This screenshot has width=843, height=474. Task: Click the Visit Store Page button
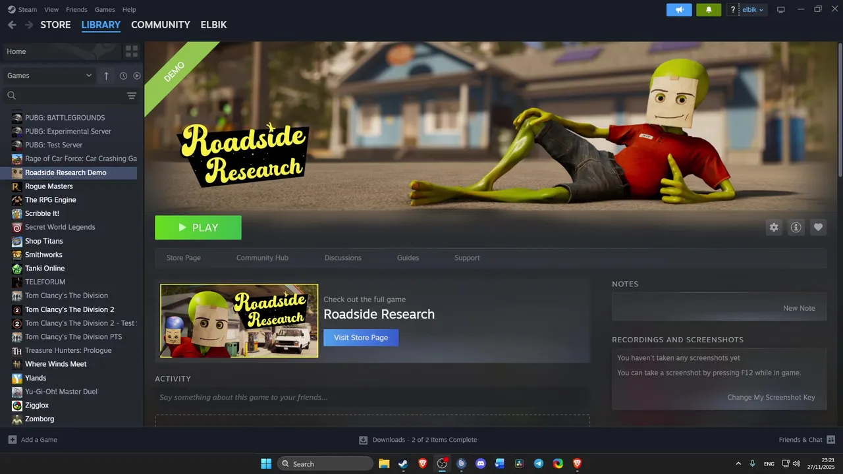(361, 338)
